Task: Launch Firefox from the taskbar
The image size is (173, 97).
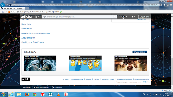Action: tap(27, 95)
